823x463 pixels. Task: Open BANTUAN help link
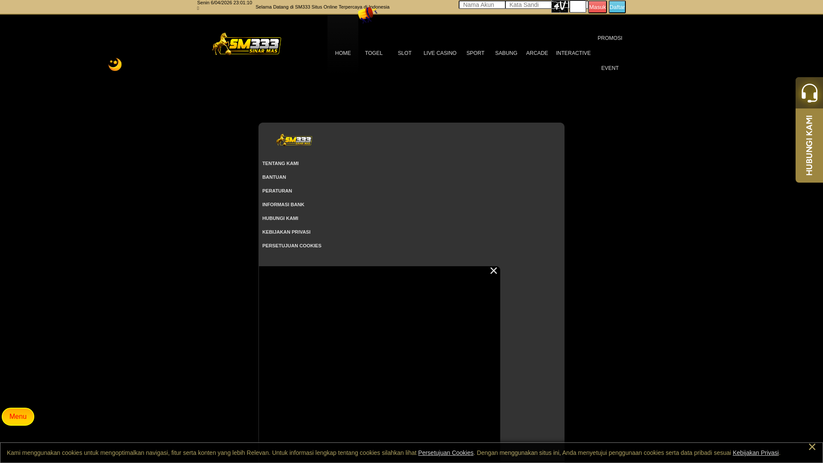(x=274, y=177)
